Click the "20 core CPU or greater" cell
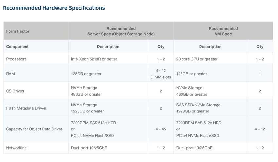278x162 pixels. 197,59
